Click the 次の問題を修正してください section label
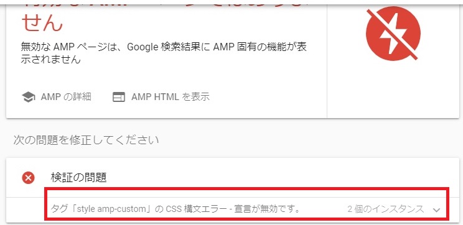Viewport: 463px width, 225px height. point(87,140)
